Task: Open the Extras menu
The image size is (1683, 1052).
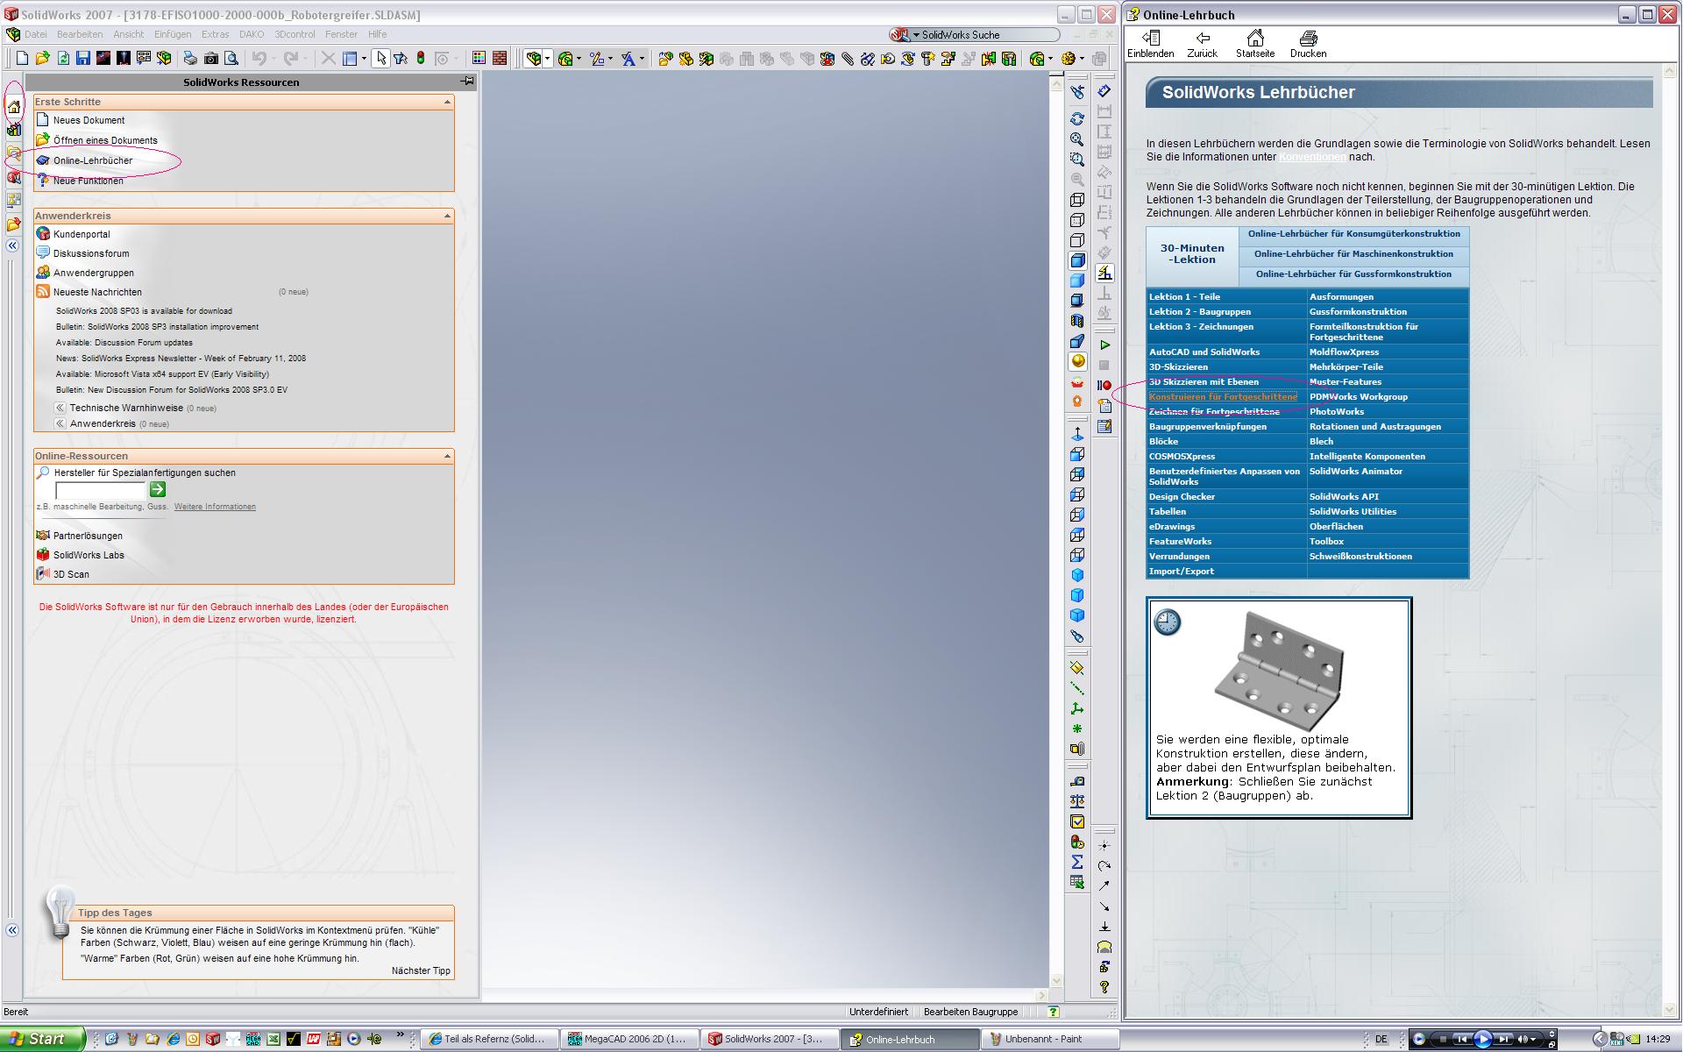Action: 216,34
